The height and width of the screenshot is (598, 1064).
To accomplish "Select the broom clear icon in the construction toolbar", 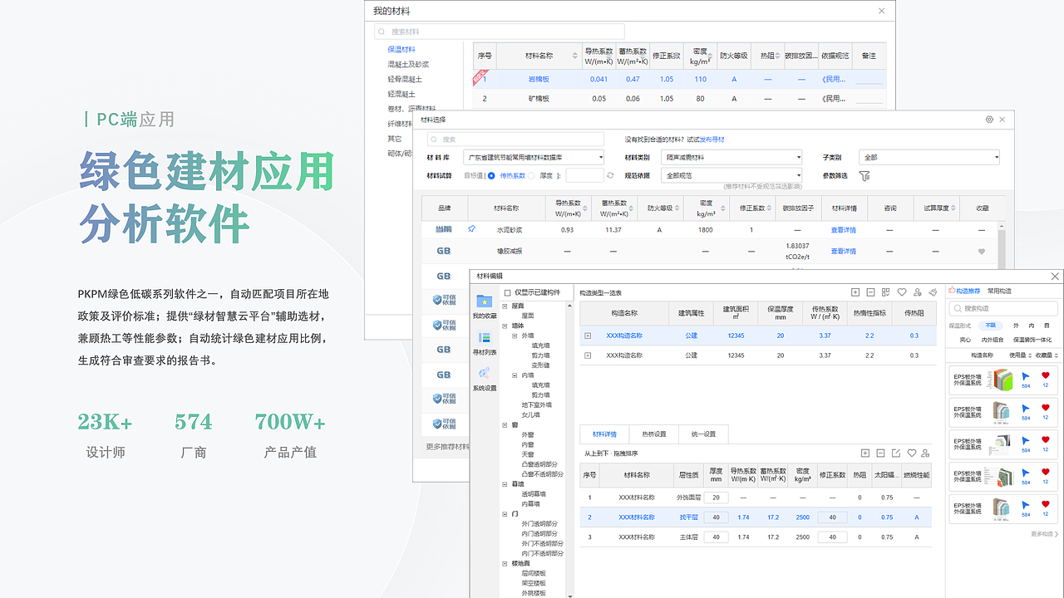I will (x=933, y=292).
